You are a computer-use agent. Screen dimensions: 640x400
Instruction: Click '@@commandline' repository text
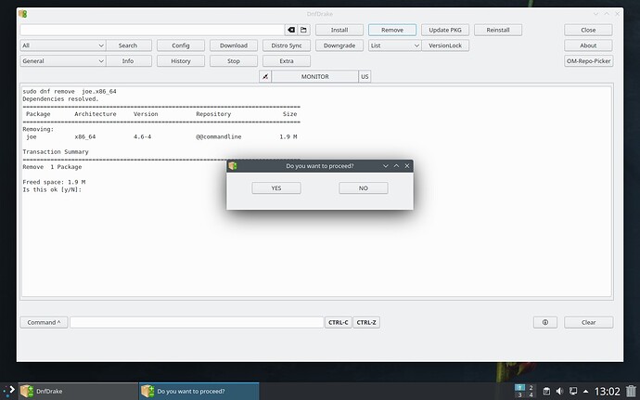point(218,136)
